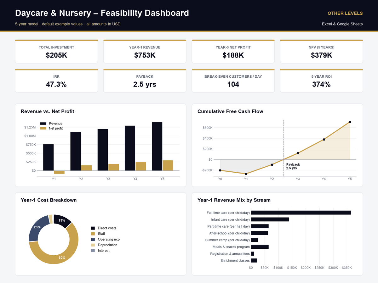This screenshot has height=283, width=378.
Task: Click the Meals & snacks program bar
Action: [x=260, y=247]
